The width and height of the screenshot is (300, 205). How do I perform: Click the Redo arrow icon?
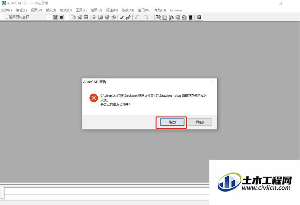pyautogui.click(x=147, y=17)
